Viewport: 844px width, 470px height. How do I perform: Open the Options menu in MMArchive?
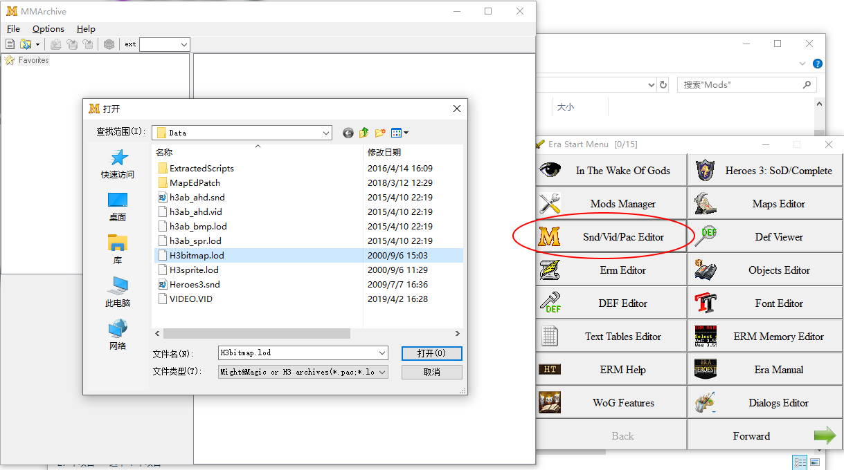click(x=48, y=29)
